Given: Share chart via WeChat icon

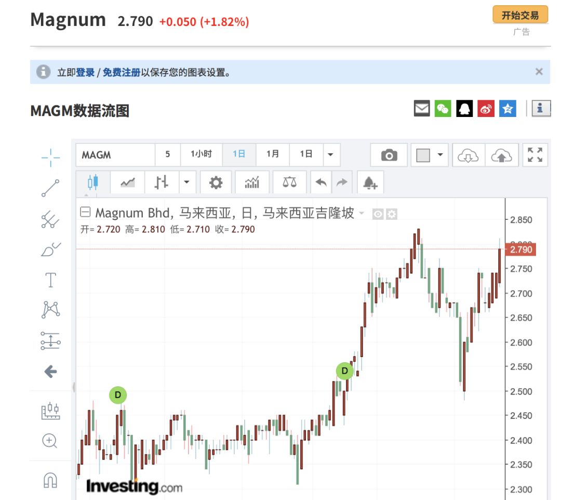Looking at the screenshot, I should [443, 109].
